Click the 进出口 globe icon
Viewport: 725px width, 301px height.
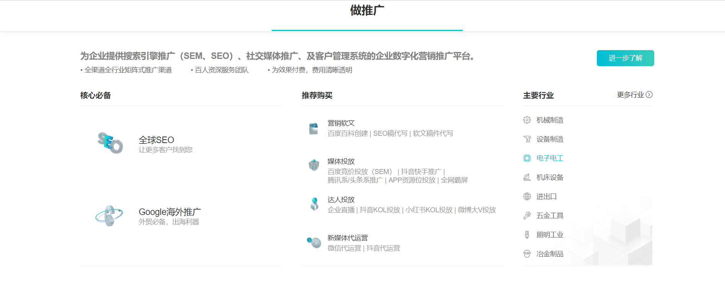(527, 197)
